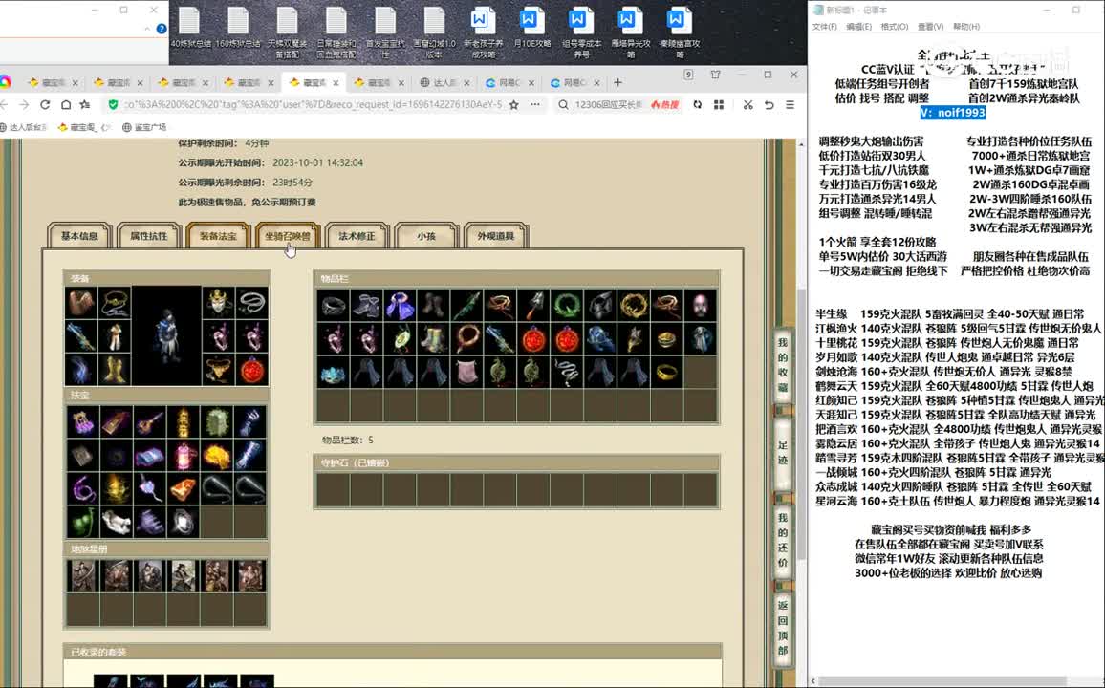
Task: Close the active 藏宝阁 browser tab
Action: 336,83
